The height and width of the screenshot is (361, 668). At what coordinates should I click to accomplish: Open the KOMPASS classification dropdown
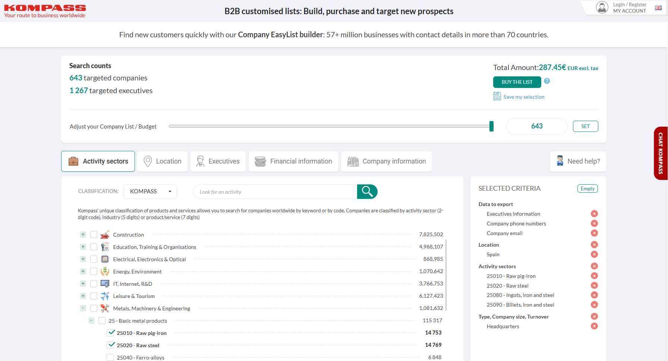click(x=150, y=191)
